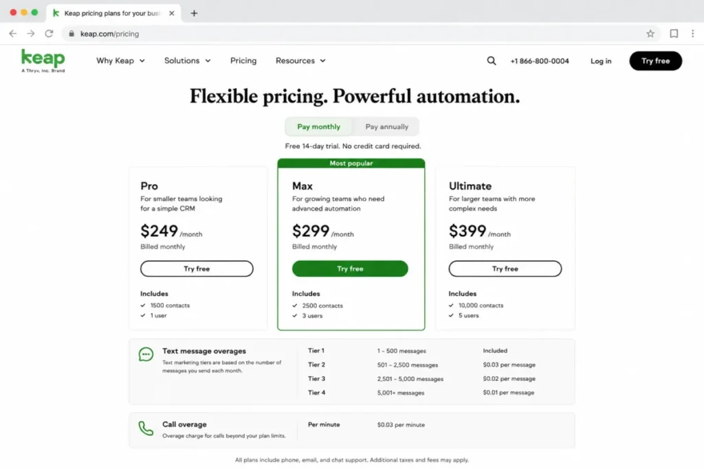The height and width of the screenshot is (469, 704).
Task: Click the call overage phone icon
Action: click(146, 428)
